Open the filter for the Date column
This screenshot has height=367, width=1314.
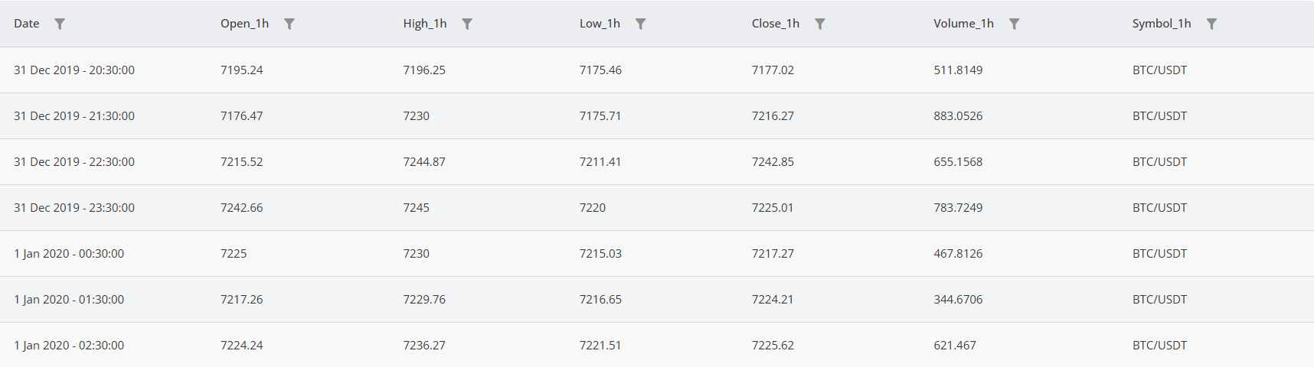pos(60,24)
